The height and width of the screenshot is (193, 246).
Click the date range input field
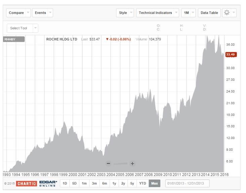pos(187,183)
